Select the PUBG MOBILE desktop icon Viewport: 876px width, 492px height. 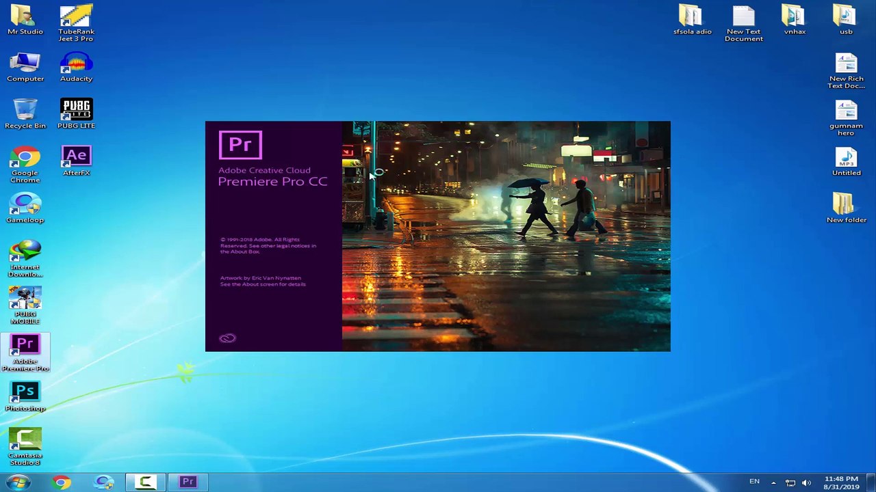25,305
